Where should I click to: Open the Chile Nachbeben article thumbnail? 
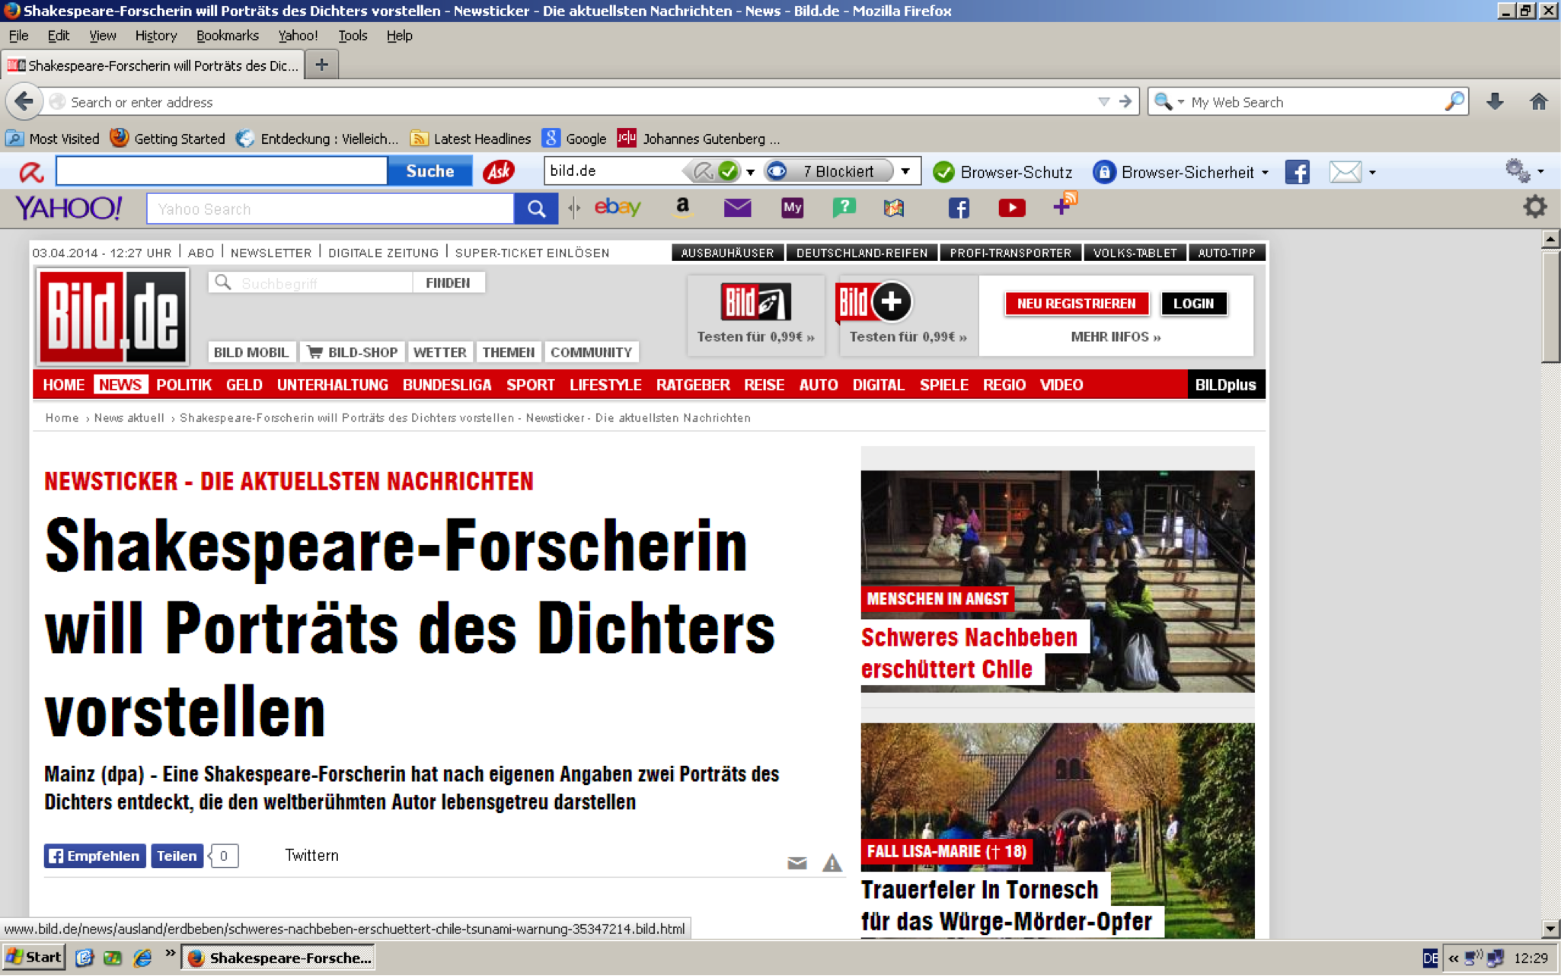pyautogui.click(x=1057, y=581)
